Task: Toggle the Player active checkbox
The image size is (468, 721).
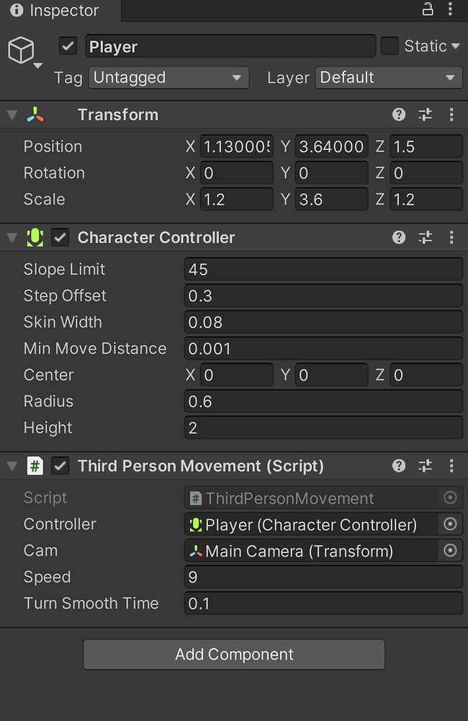Action: coord(67,46)
